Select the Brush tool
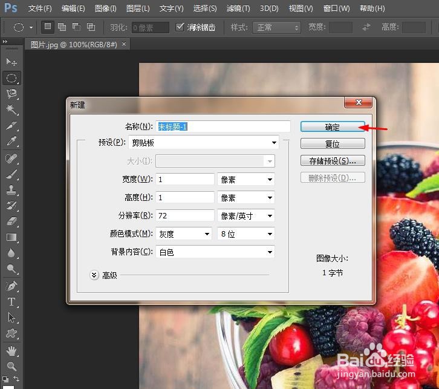The image size is (439, 389). coord(11,174)
